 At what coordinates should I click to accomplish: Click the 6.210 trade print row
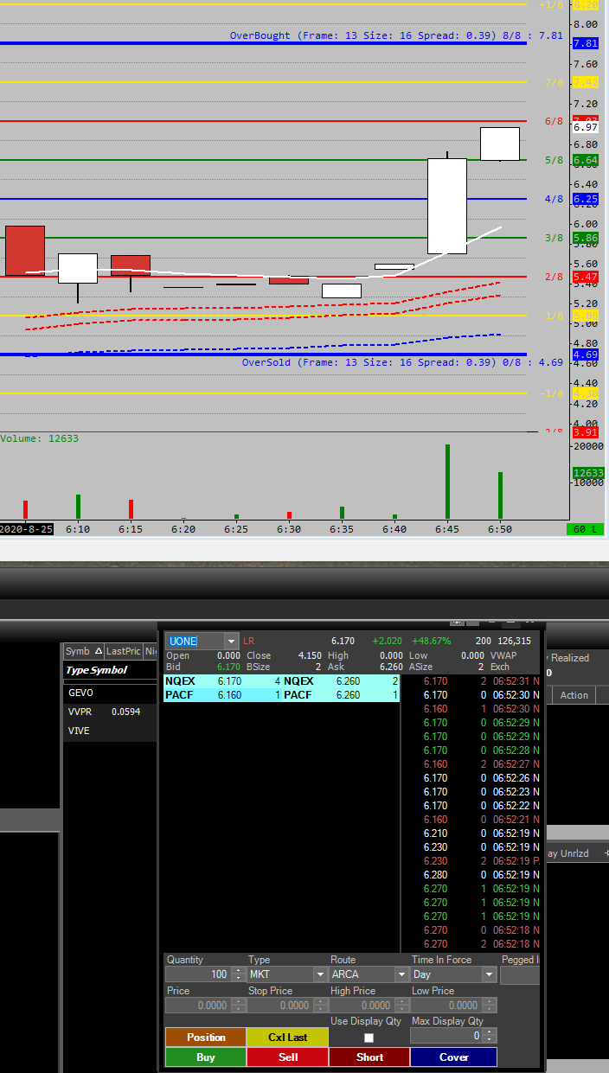click(473, 833)
